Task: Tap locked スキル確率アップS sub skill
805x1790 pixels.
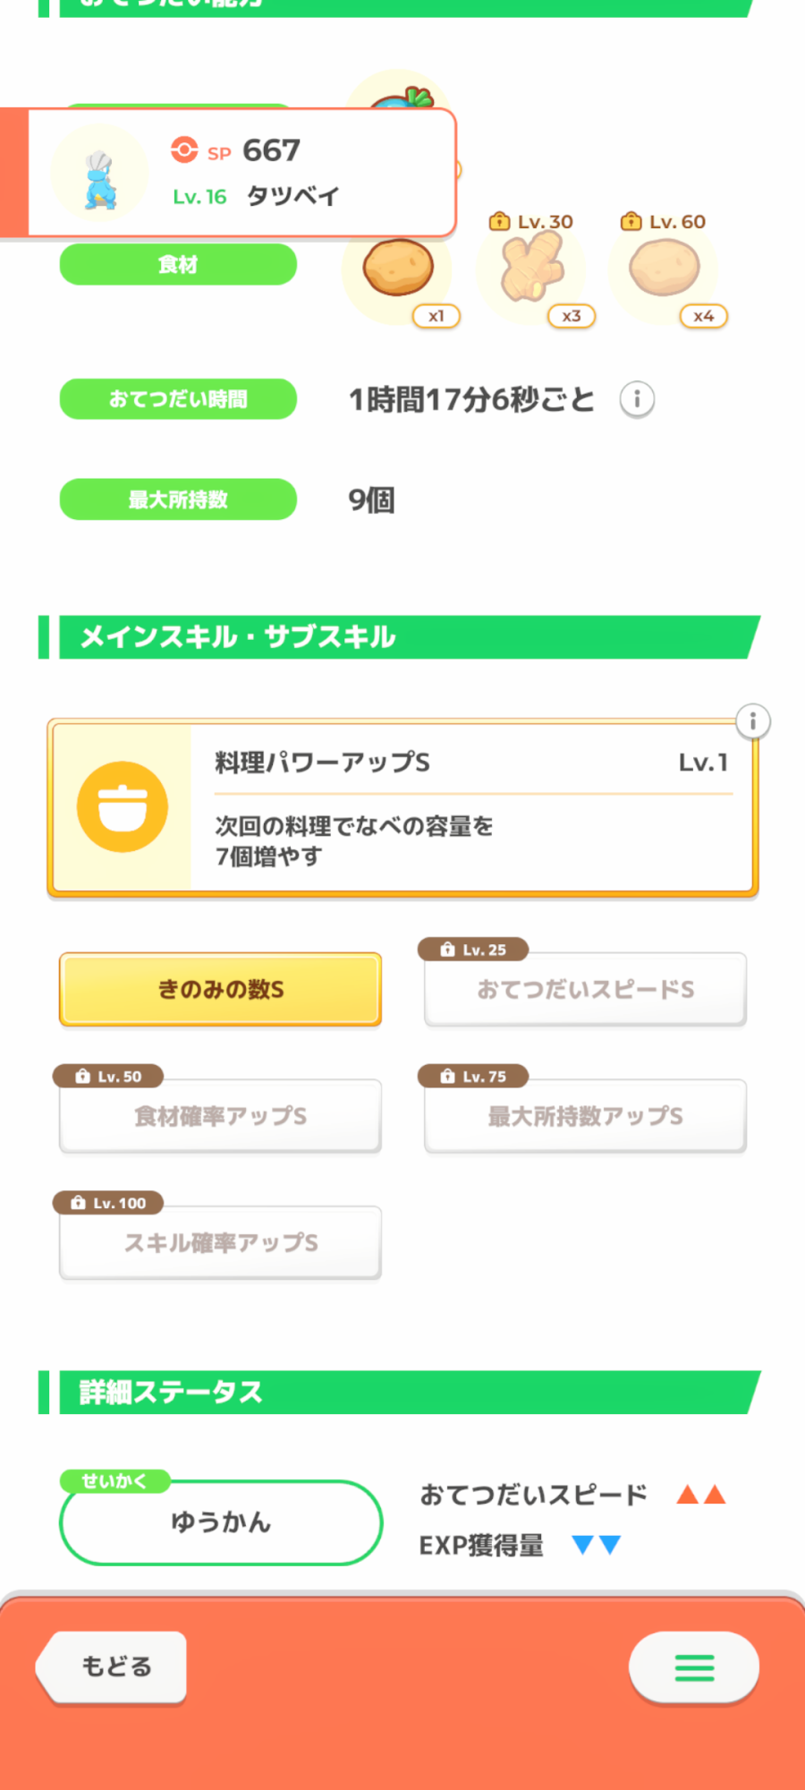Action: coord(220,1242)
